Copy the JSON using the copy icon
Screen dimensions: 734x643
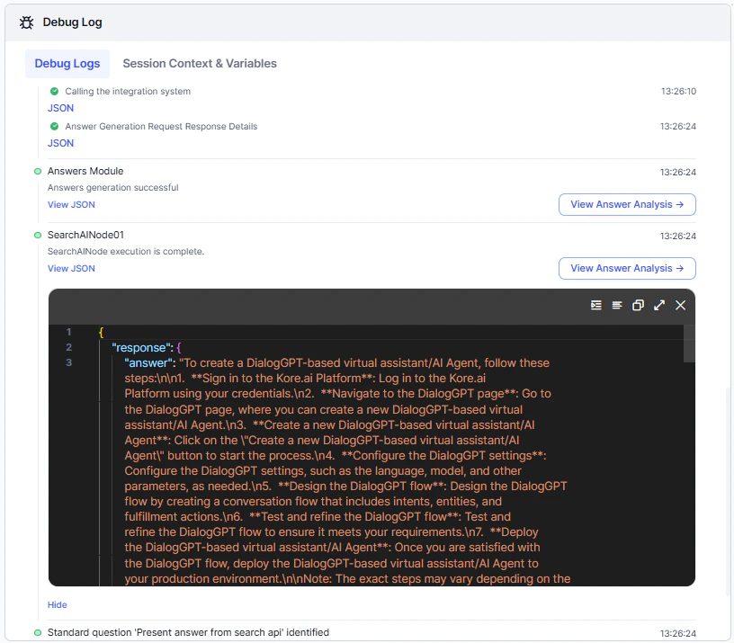638,305
